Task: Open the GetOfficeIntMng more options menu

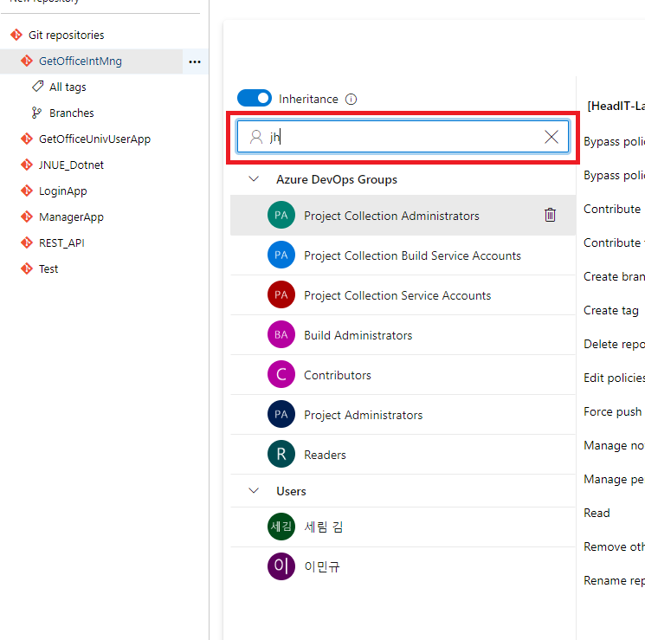Action: [x=195, y=61]
